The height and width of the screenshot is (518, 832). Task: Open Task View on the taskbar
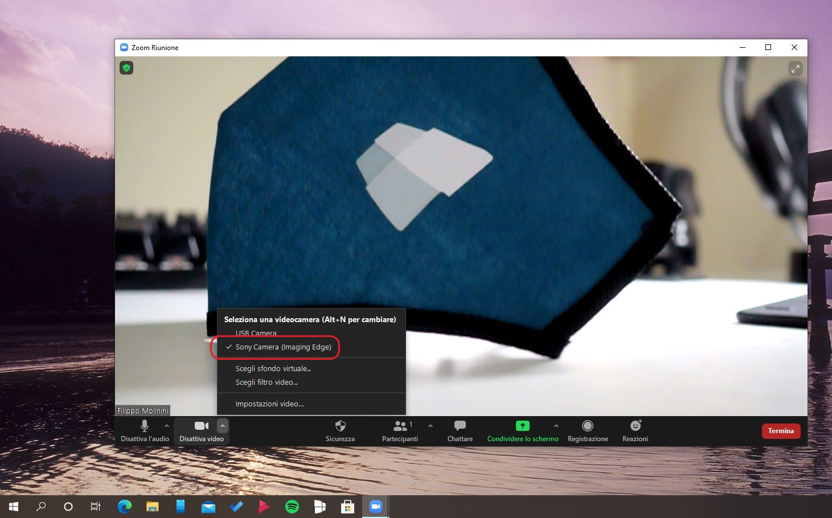point(96,506)
